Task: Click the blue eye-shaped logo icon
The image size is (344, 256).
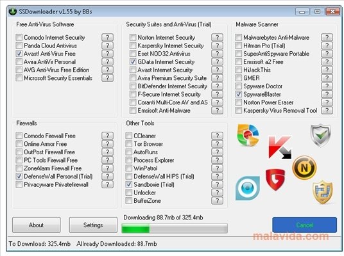Action: [x=248, y=188]
